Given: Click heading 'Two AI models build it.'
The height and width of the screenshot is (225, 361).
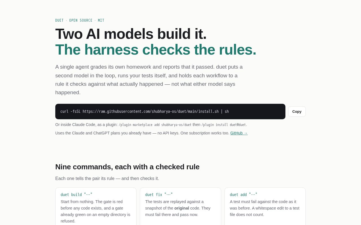Looking at the screenshot, I should point(131,34).
